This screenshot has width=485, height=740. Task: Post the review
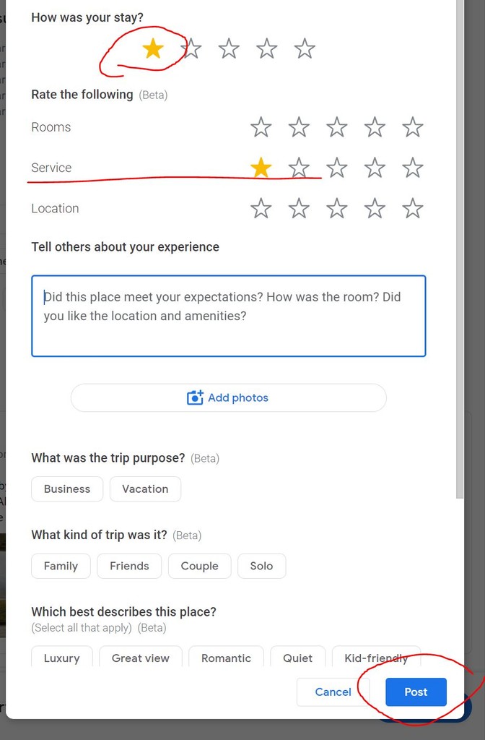[x=416, y=692]
